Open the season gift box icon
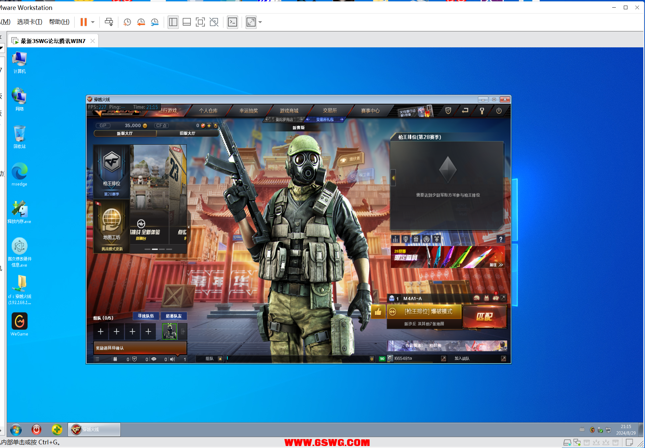 pyautogui.click(x=416, y=239)
